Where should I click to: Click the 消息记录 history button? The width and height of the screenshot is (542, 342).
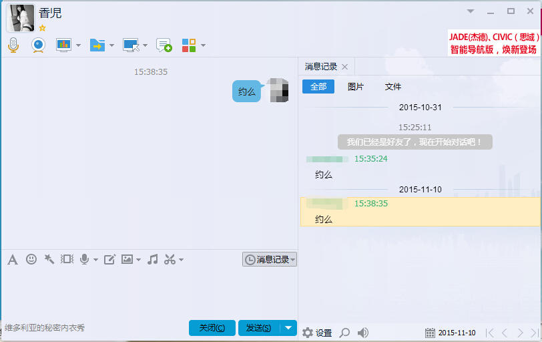[x=269, y=259]
